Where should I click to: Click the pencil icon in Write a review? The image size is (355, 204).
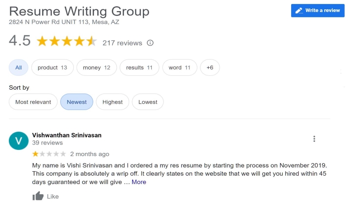click(x=299, y=10)
